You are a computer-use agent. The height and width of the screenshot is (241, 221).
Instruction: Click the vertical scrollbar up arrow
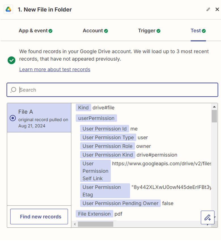214,106
